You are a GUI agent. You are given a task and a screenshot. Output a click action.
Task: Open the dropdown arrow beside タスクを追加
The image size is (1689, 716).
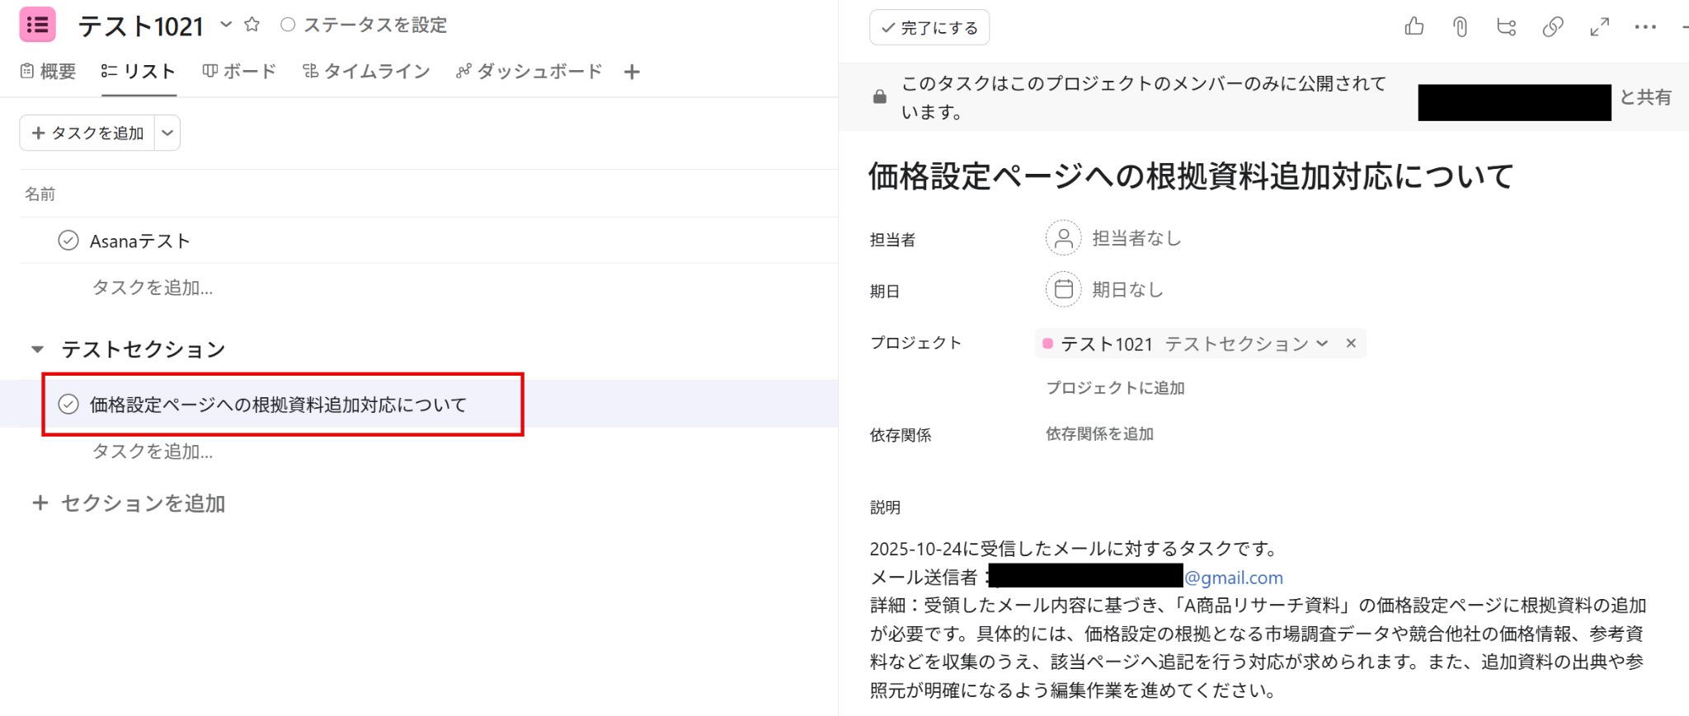(x=167, y=133)
